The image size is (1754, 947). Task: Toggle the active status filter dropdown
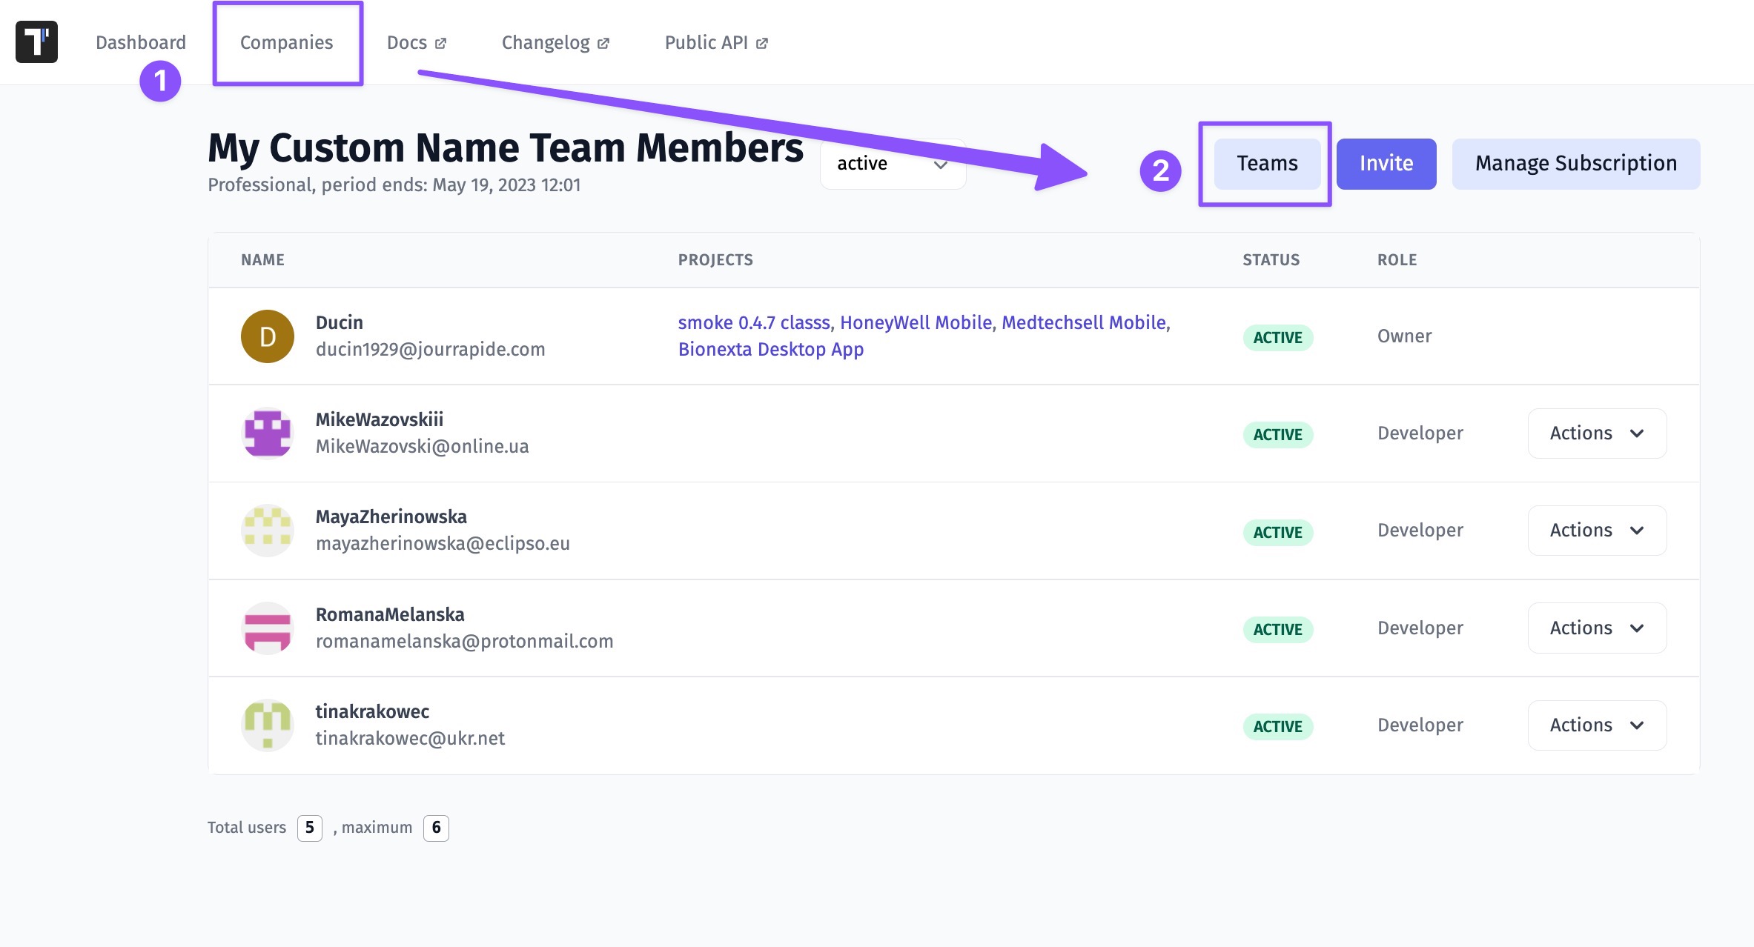(893, 163)
